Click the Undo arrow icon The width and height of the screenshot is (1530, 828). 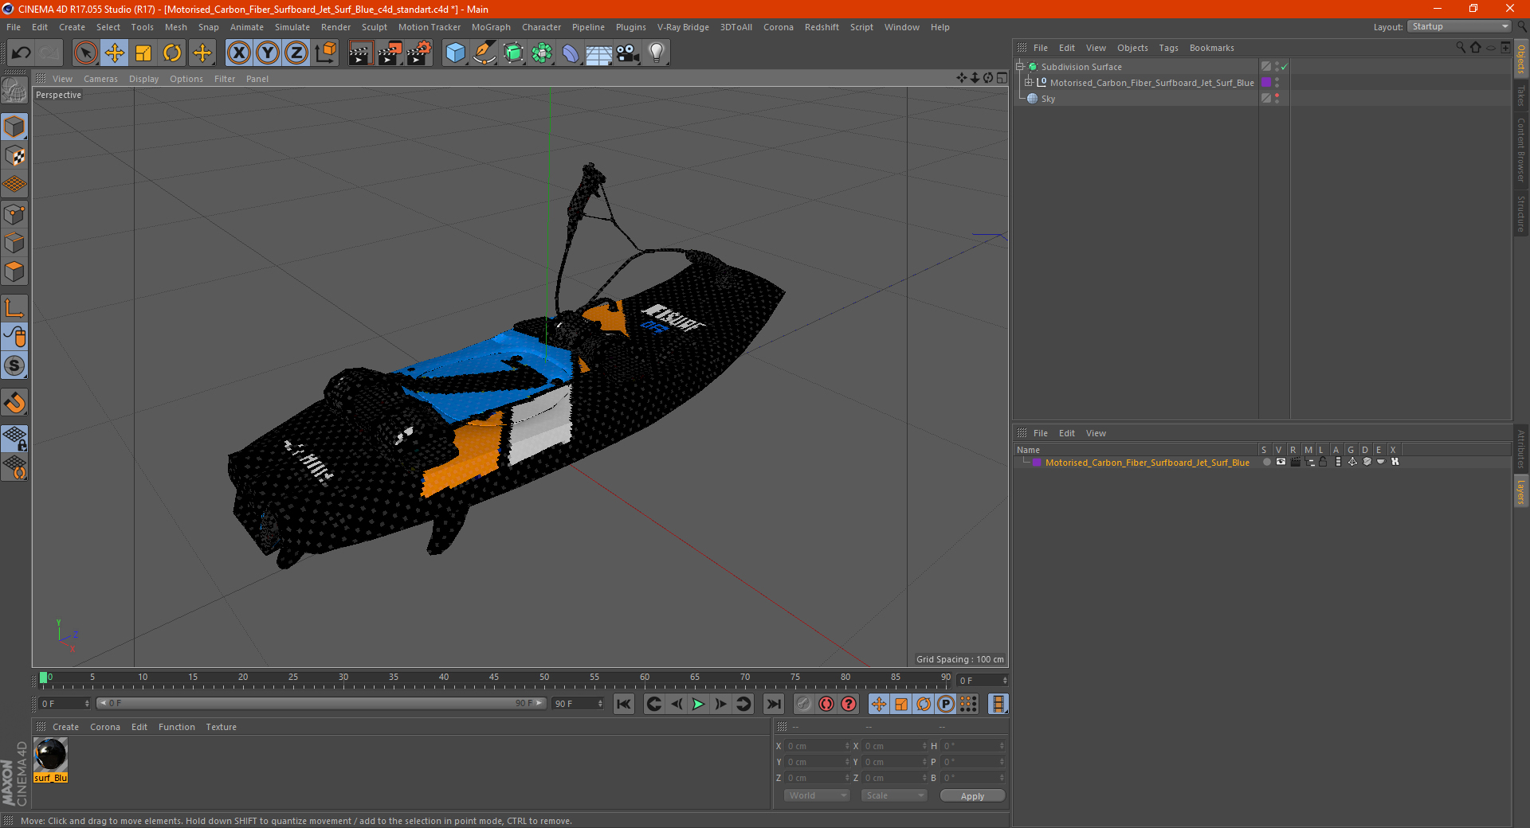22,53
